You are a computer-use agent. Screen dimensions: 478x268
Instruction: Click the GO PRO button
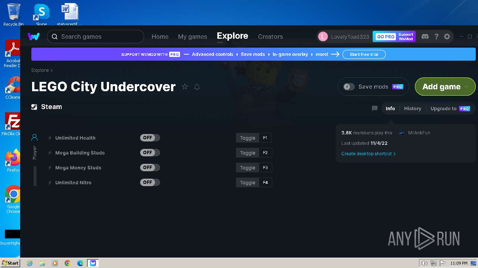(x=385, y=36)
